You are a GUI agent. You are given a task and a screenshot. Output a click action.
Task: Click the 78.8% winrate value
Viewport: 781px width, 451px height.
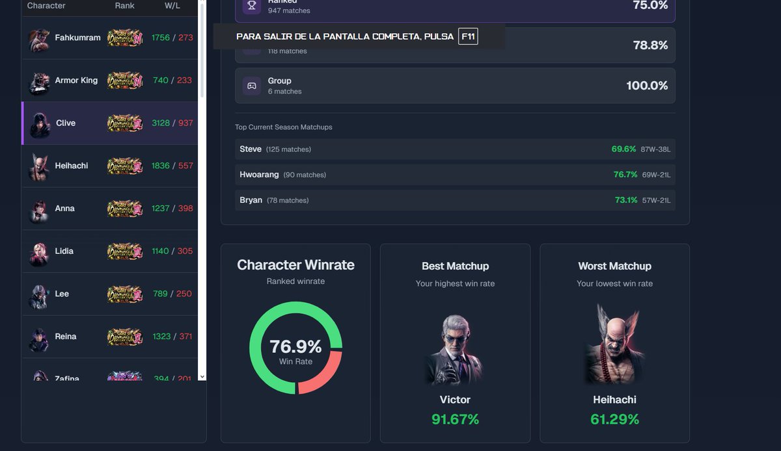point(650,45)
